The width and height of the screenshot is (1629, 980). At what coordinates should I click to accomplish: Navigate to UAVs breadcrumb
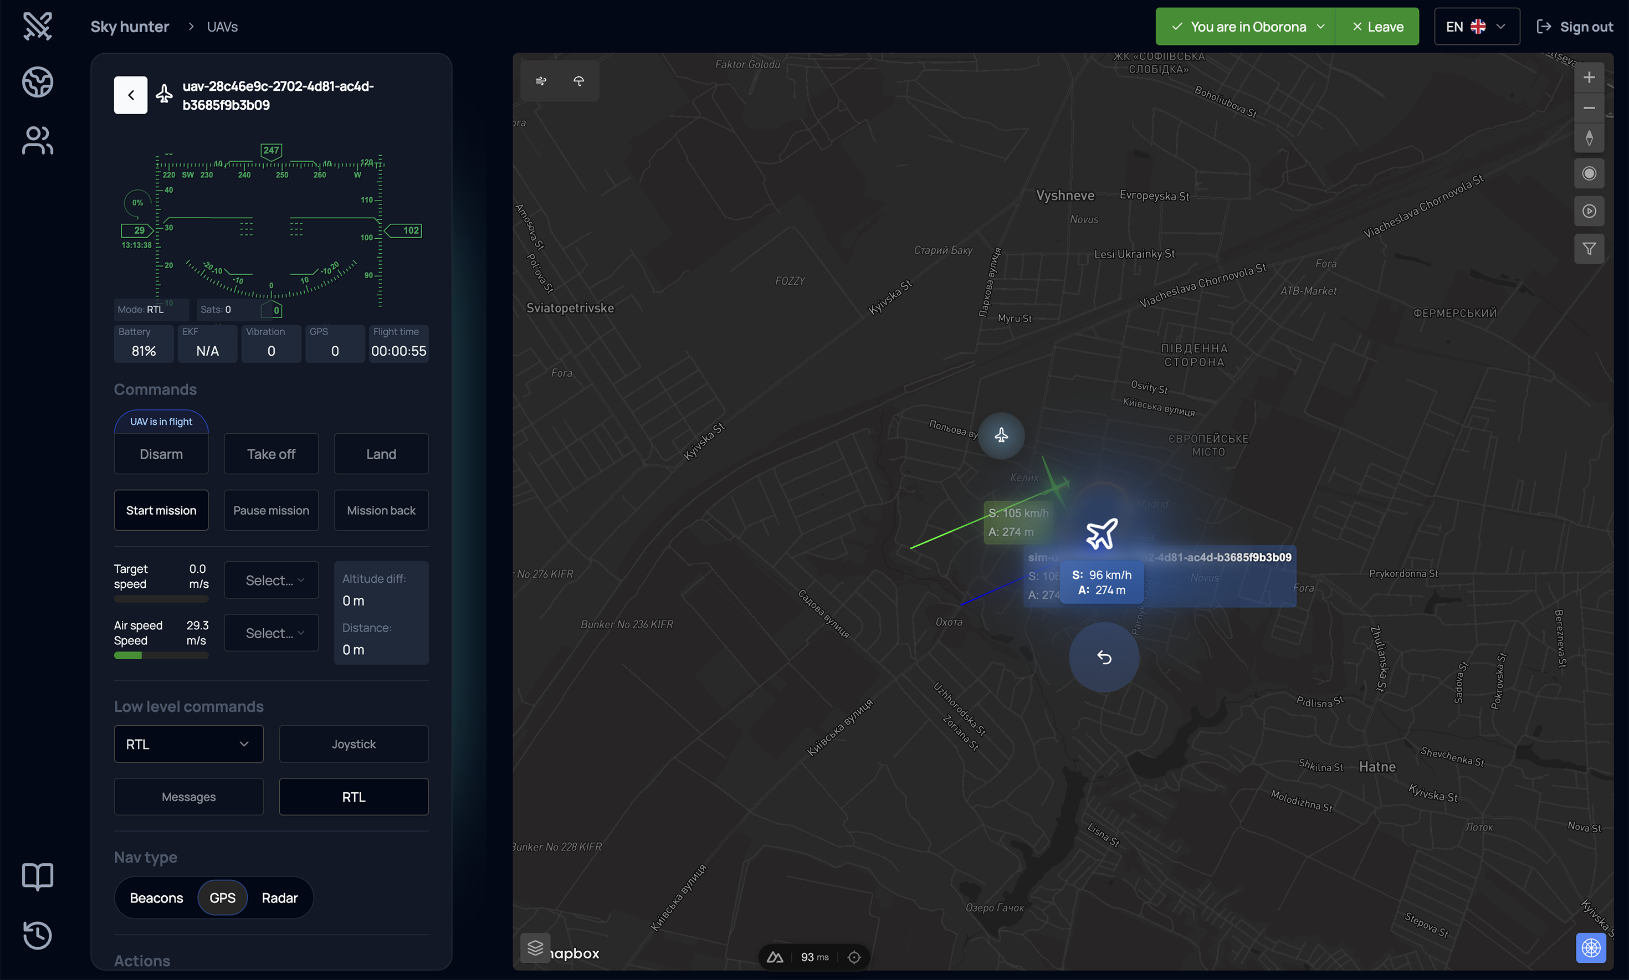[223, 27]
